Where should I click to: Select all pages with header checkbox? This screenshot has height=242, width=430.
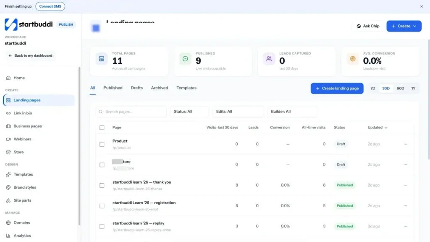(x=102, y=128)
